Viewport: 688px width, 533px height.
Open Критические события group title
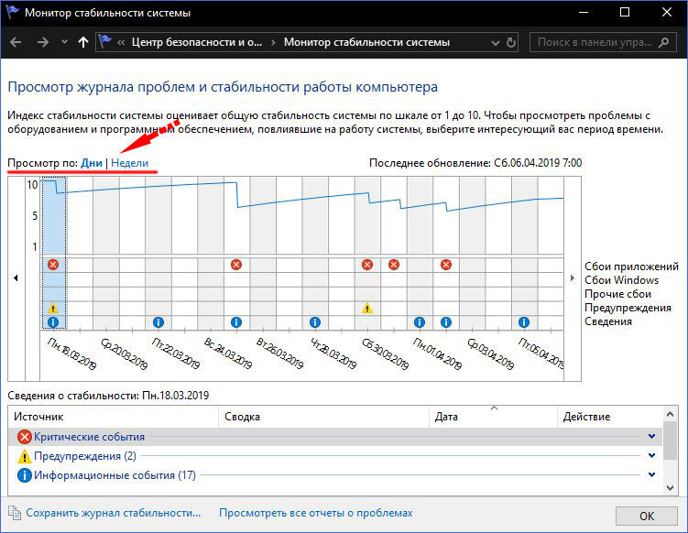[x=89, y=437]
